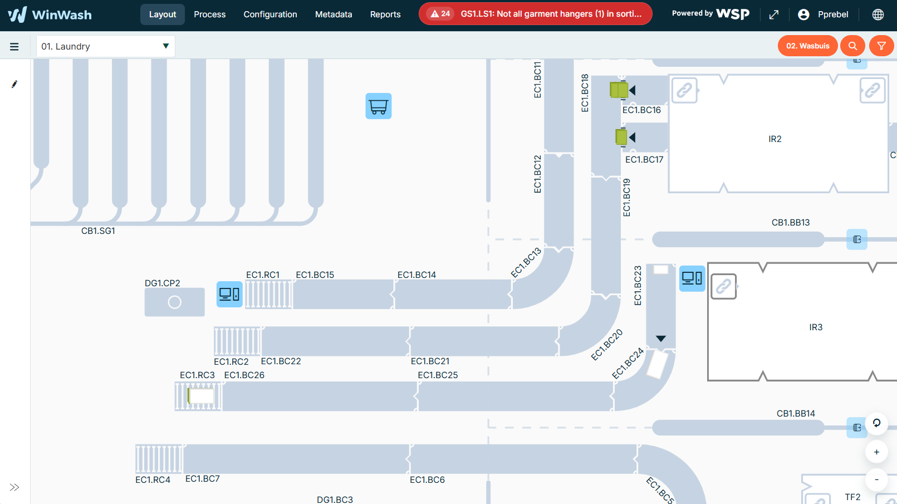Open the 01. Laundry layout dropdown
This screenshot has height=504, width=897.
coord(106,46)
